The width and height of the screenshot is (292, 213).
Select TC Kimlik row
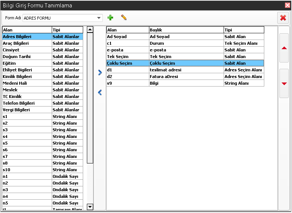pos(43,97)
